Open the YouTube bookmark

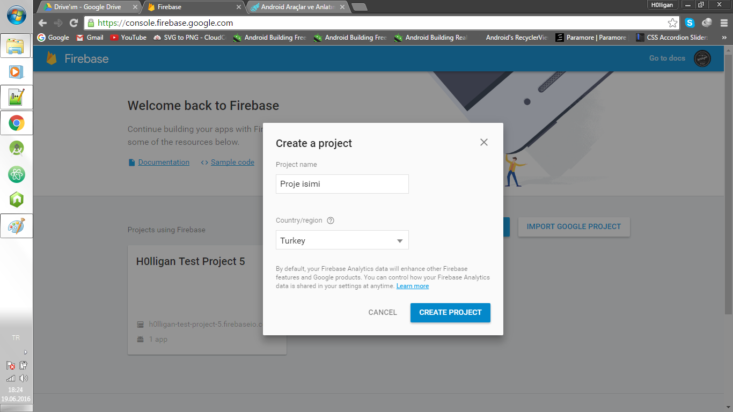tap(128, 38)
